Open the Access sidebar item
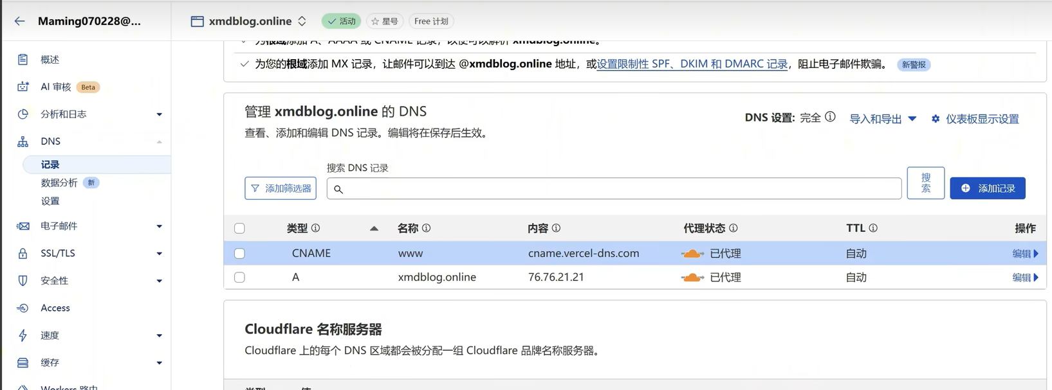 tap(55, 308)
